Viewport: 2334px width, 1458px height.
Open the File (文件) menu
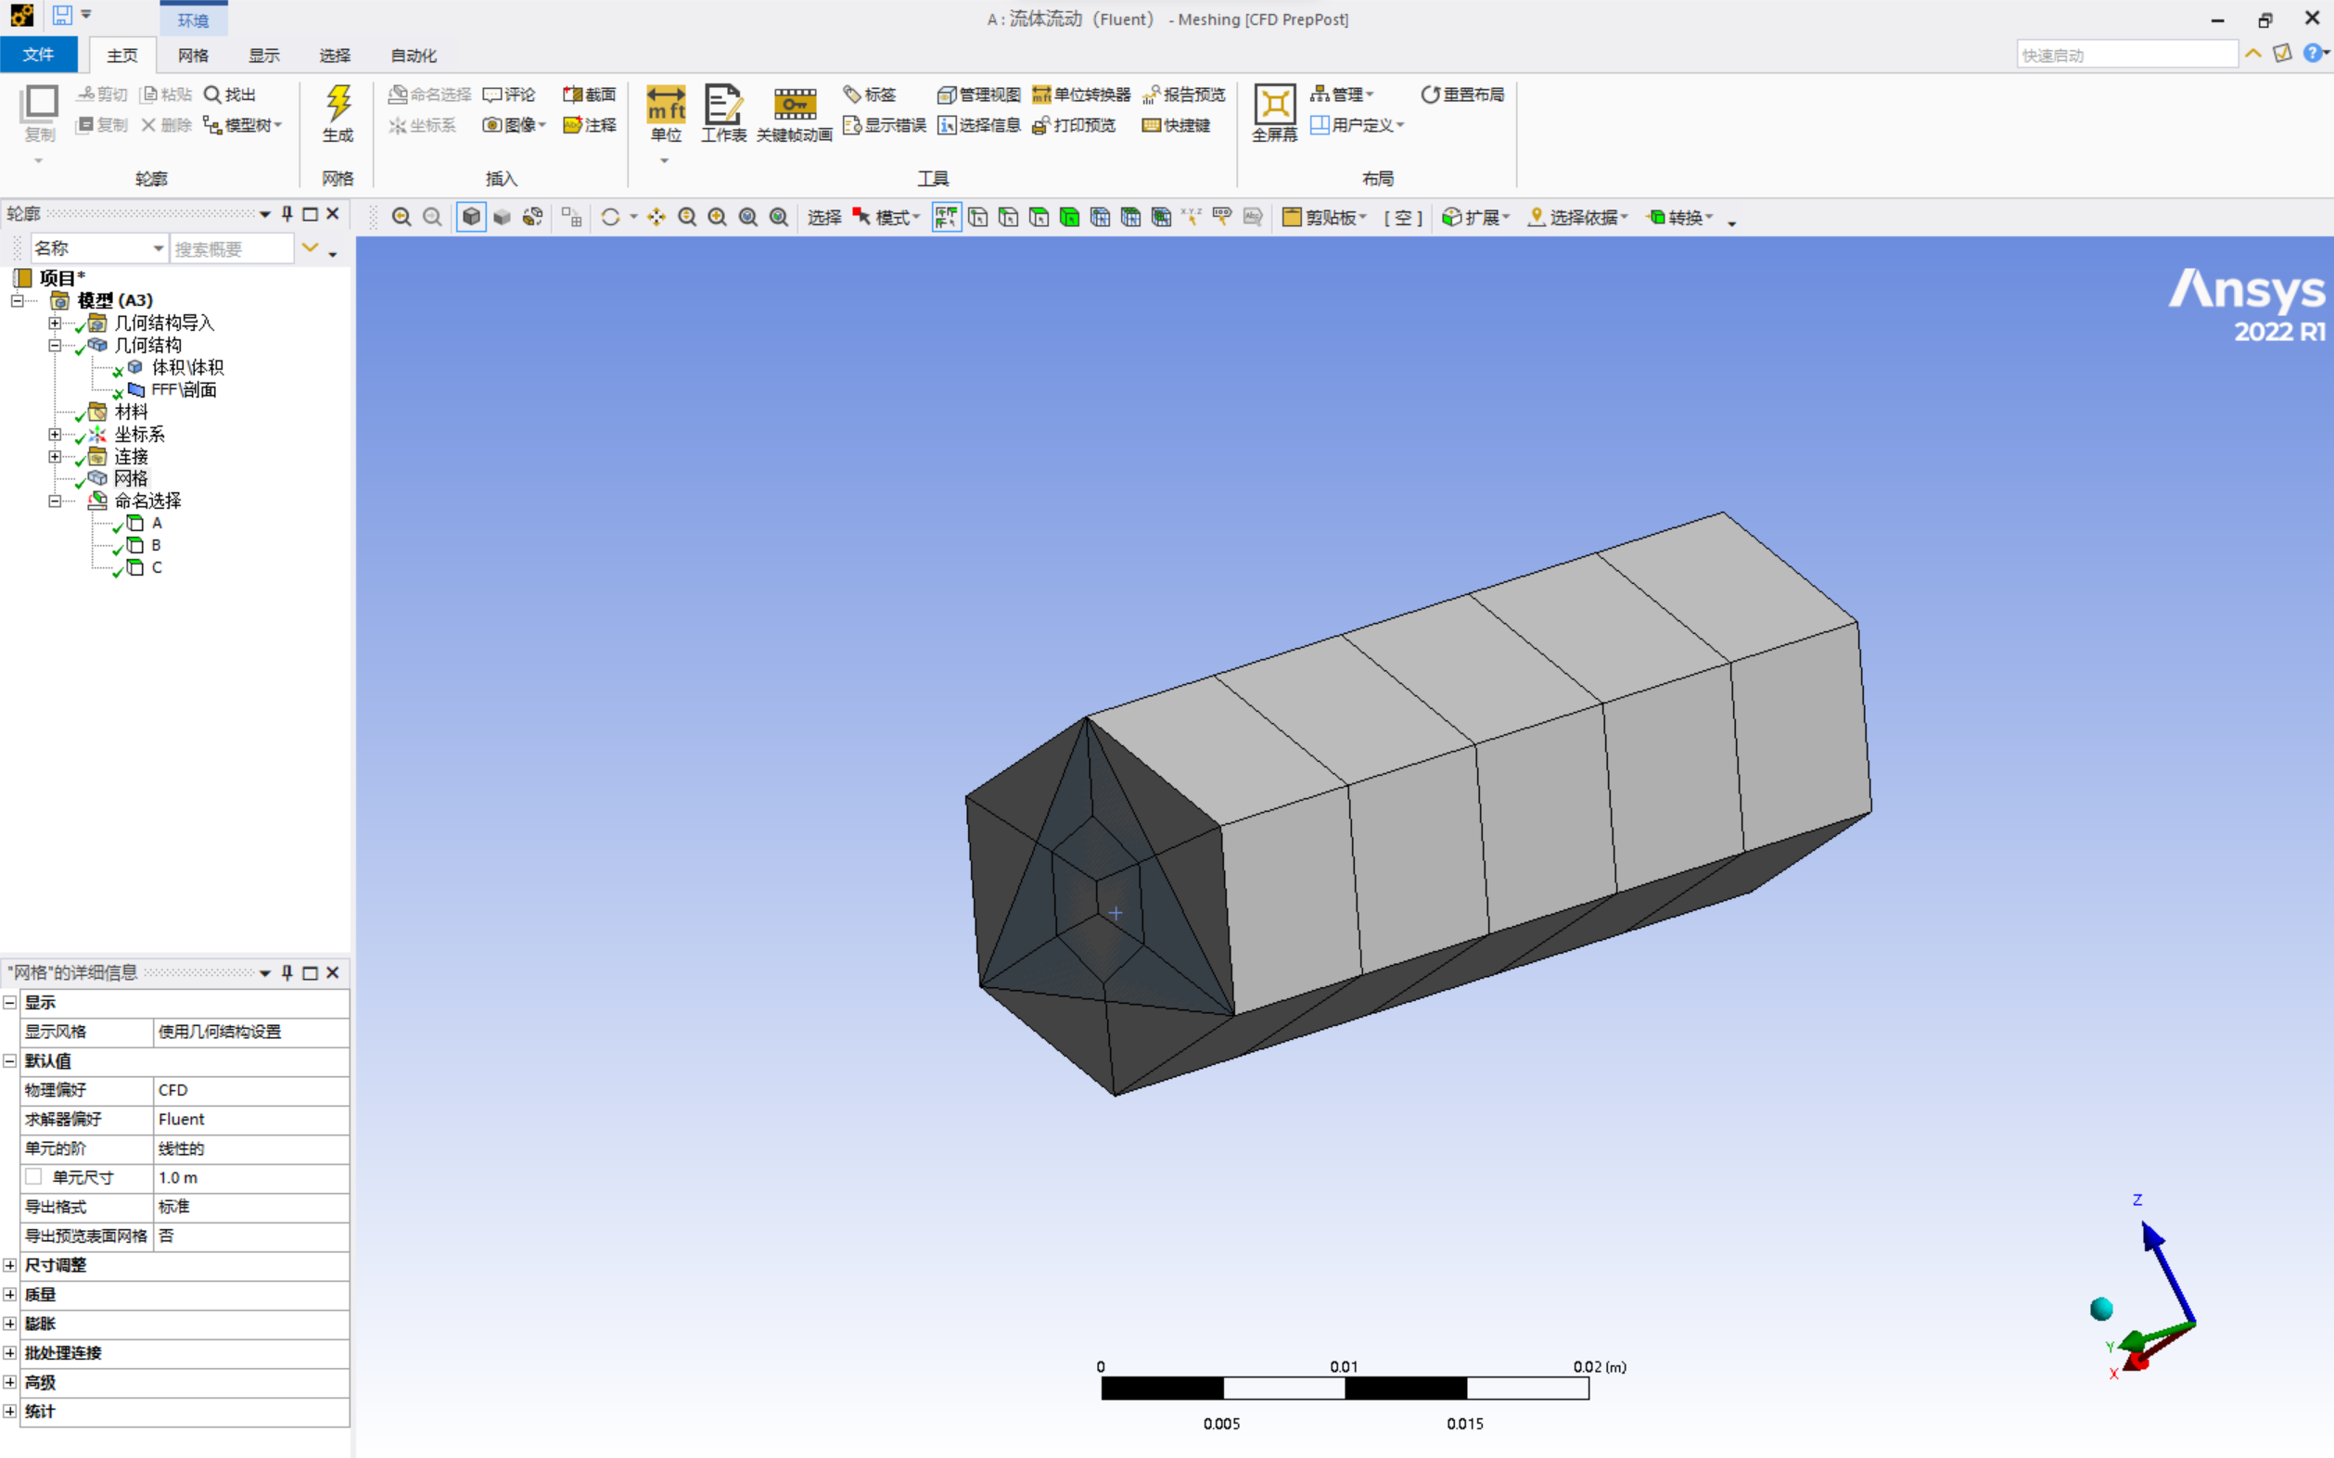click(x=39, y=55)
